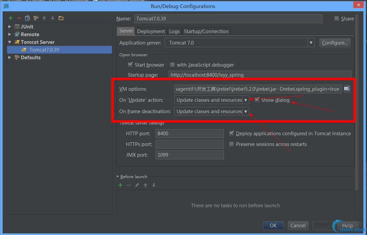
Task: Add before-launch task green plus
Action: (120, 185)
